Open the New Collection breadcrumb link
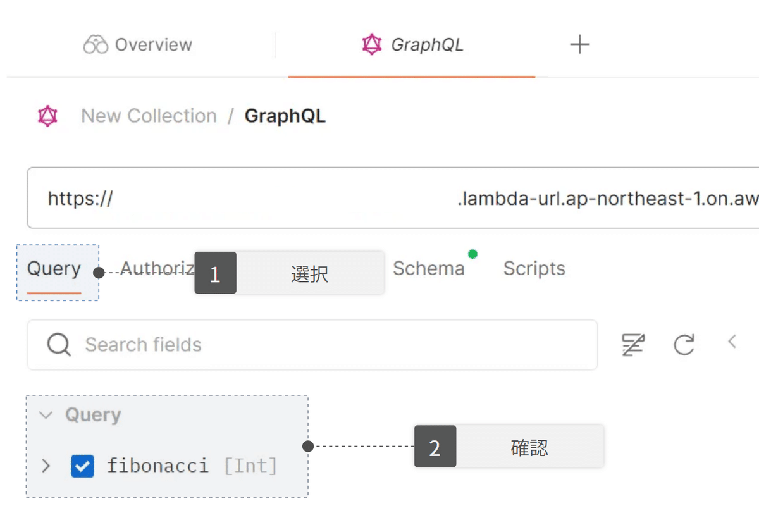This screenshot has width=759, height=513. point(149,116)
